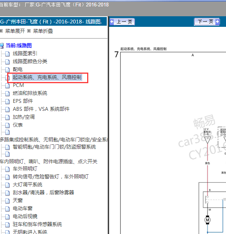Click page icon beside 大灯调平系统
The width and height of the screenshot is (226, 234).
(x=8, y=185)
